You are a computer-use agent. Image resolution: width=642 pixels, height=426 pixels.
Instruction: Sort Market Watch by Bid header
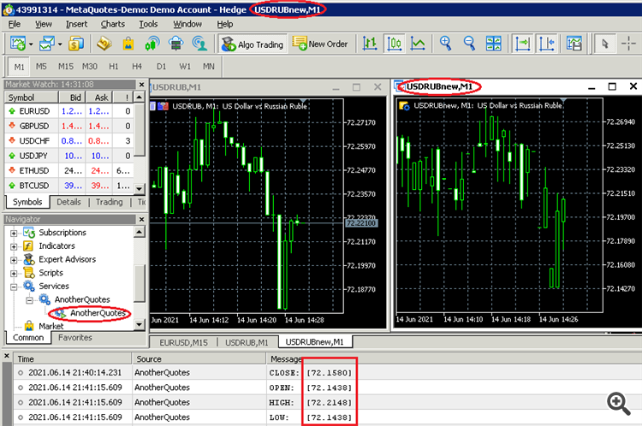tap(72, 98)
